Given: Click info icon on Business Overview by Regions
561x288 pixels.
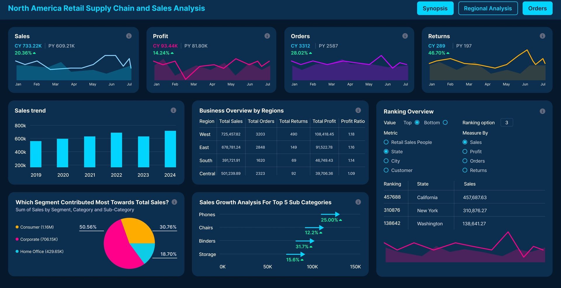Looking at the screenshot, I should [358, 110].
